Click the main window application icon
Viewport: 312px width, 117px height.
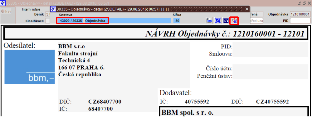tap(3, 3)
